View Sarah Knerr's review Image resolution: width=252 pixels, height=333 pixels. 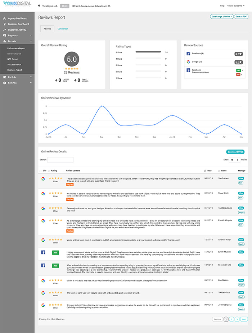tap(241, 178)
